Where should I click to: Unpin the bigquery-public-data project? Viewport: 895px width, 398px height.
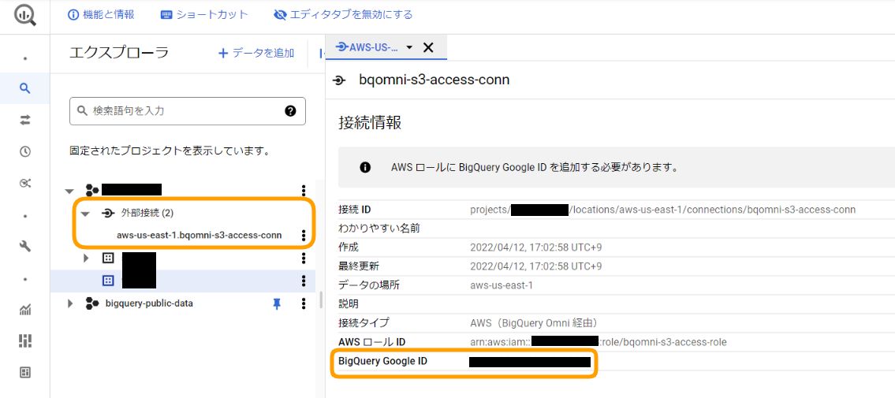click(277, 304)
